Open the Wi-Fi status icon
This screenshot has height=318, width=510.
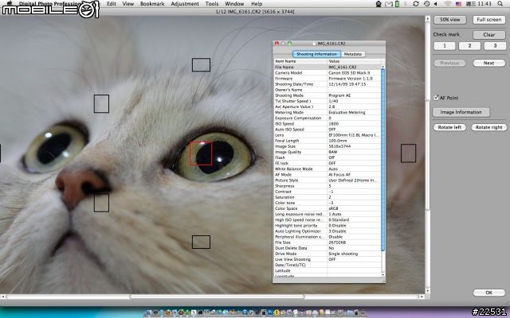pyautogui.click(x=448, y=4)
